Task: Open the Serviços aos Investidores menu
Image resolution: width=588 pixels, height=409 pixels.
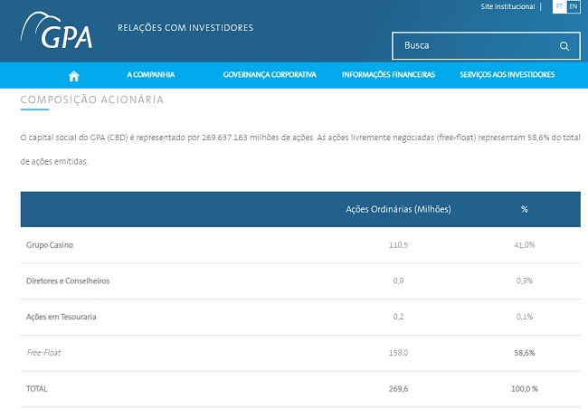Action: click(x=507, y=75)
